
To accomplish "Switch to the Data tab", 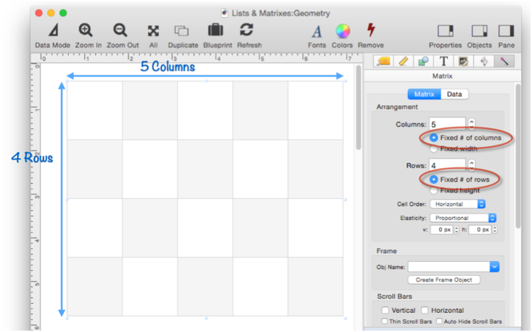I will tap(454, 94).
